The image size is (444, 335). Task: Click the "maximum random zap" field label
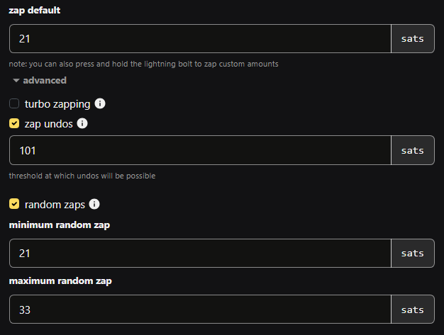(60, 281)
